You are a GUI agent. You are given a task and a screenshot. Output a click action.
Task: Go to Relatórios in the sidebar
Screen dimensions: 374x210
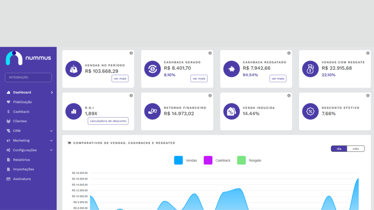(x=21, y=160)
